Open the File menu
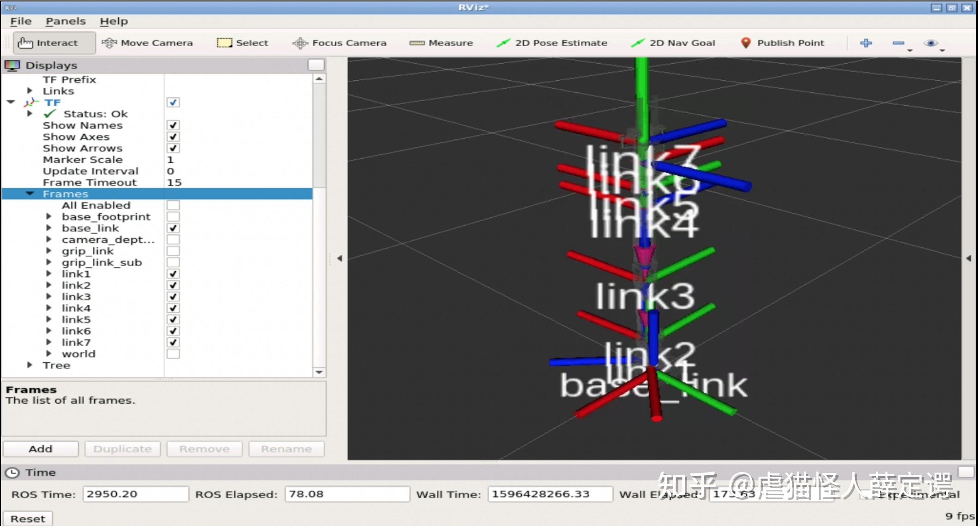This screenshot has width=978, height=526. (x=21, y=21)
